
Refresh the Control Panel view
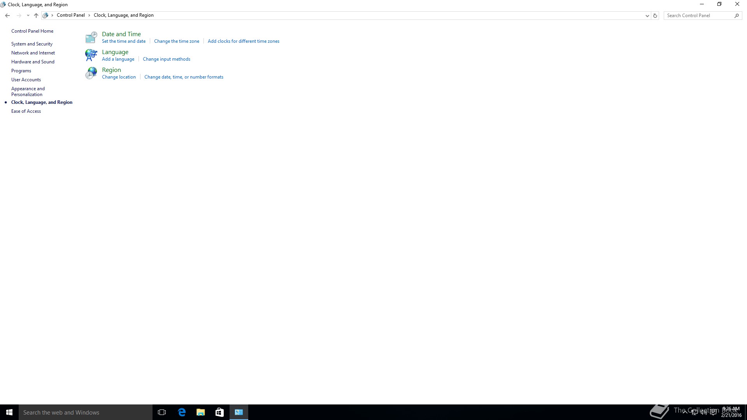(655, 16)
